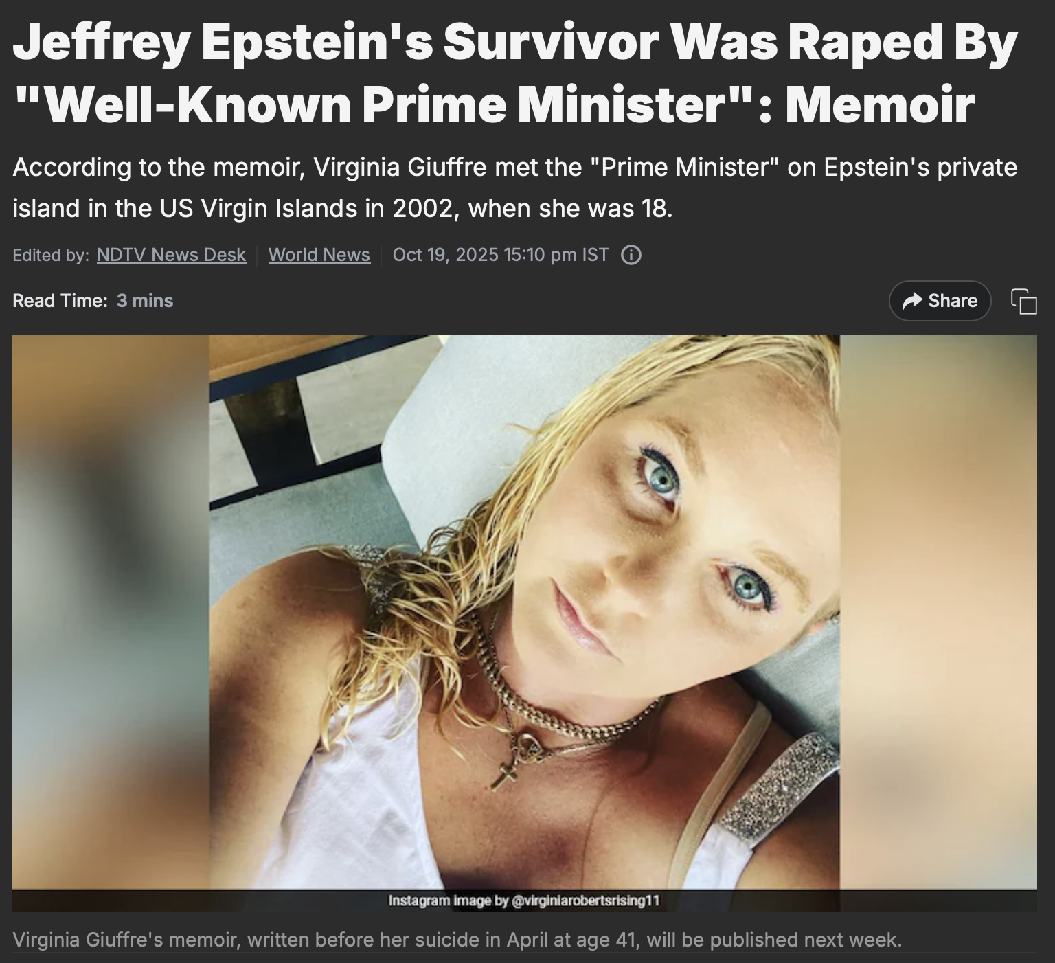
Task: Click the Edited by label
Action: pos(51,255)
